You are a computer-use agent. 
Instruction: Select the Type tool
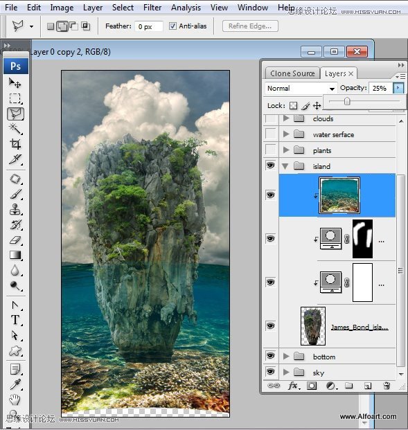(x=15, y=320)
